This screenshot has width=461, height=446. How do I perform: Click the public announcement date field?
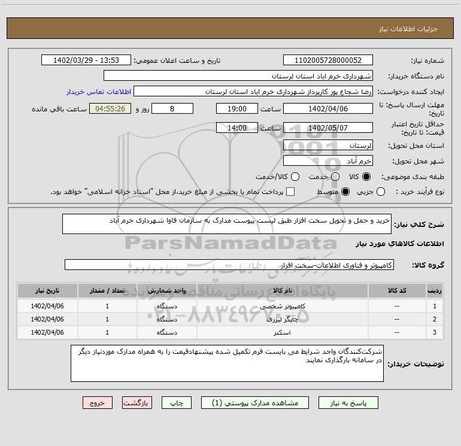(86, 60)
